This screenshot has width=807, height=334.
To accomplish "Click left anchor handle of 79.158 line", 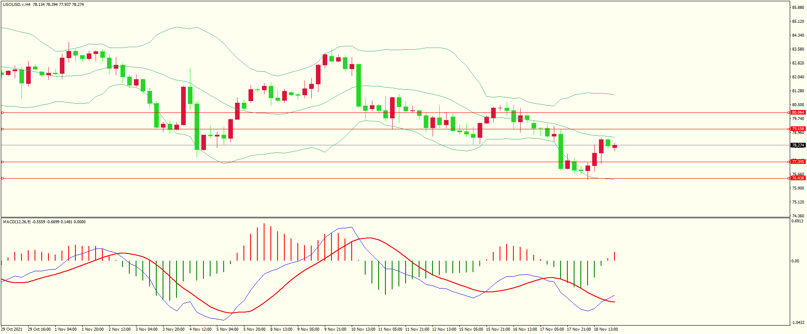I will point(2,129).
